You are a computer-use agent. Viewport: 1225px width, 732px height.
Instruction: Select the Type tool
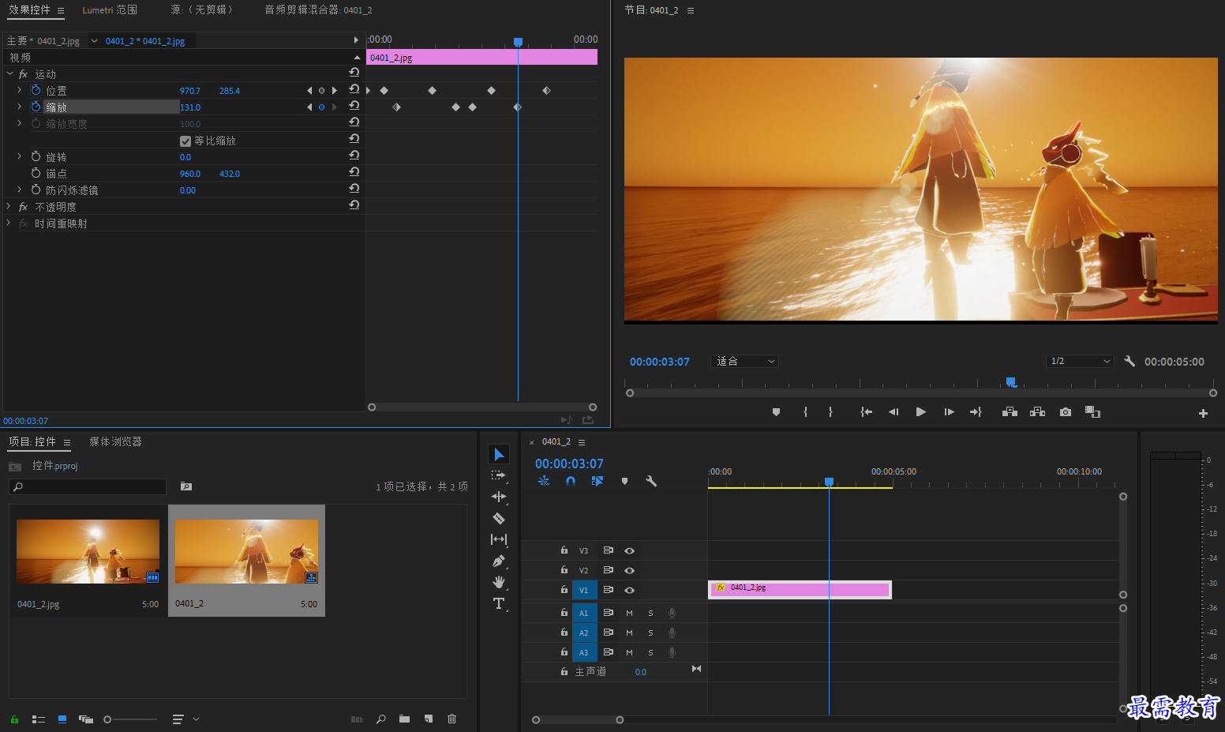(x=499, y=603)
